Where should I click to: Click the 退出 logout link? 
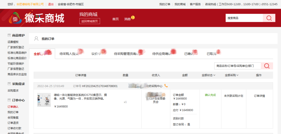click(51, 4)
